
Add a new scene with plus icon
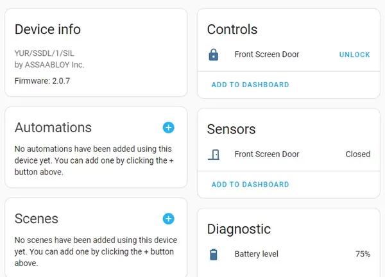tap(168, 219)
